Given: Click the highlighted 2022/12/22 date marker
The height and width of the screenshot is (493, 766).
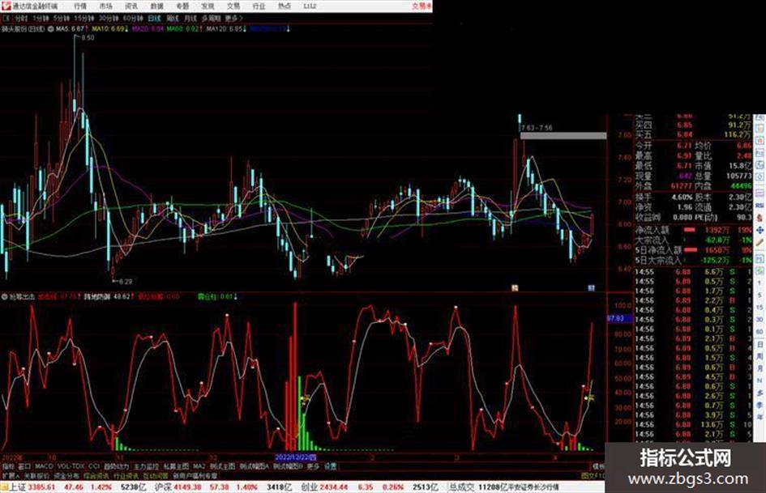Looking at the screenshot, I should [295, 457].
